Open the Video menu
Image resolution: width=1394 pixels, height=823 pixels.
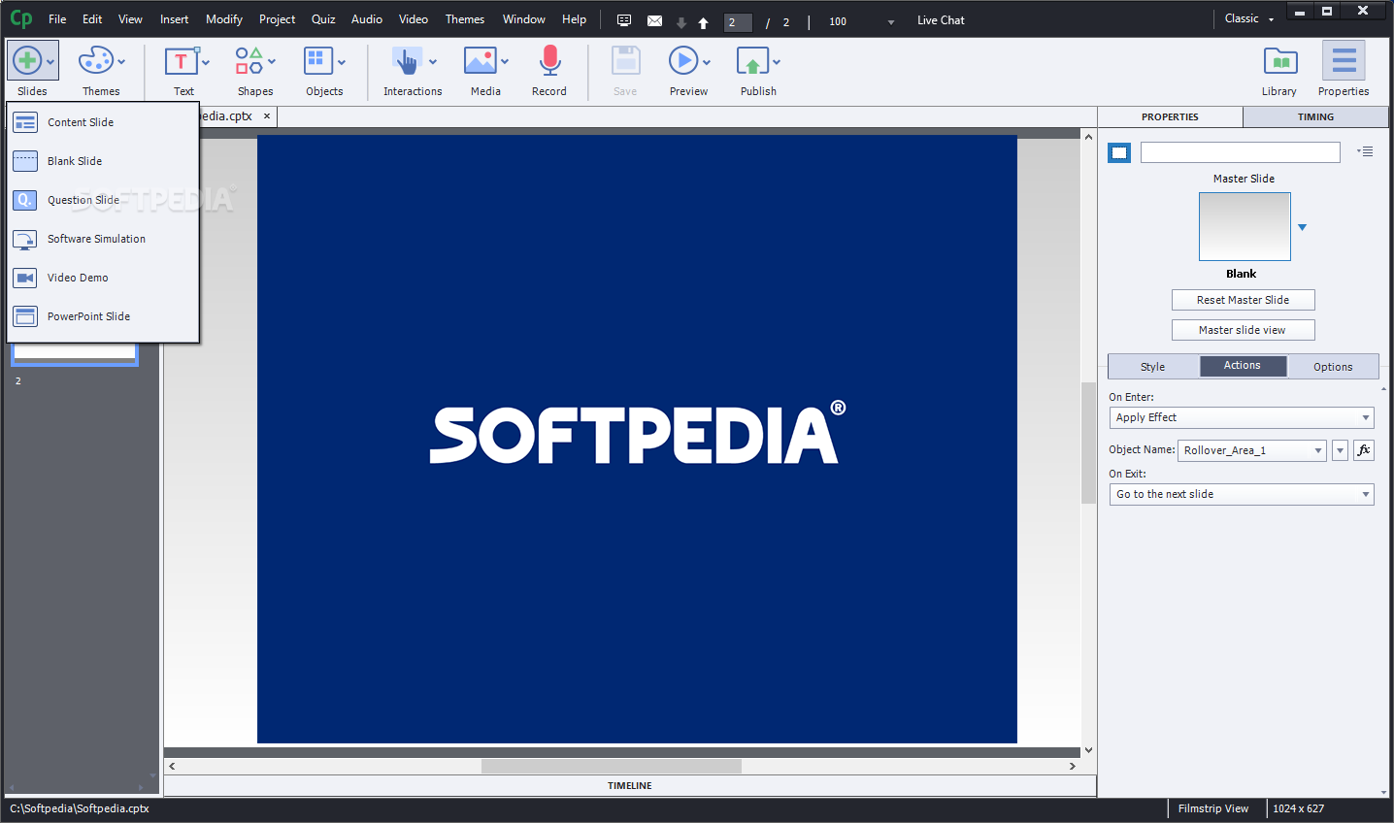coord(414,19)
